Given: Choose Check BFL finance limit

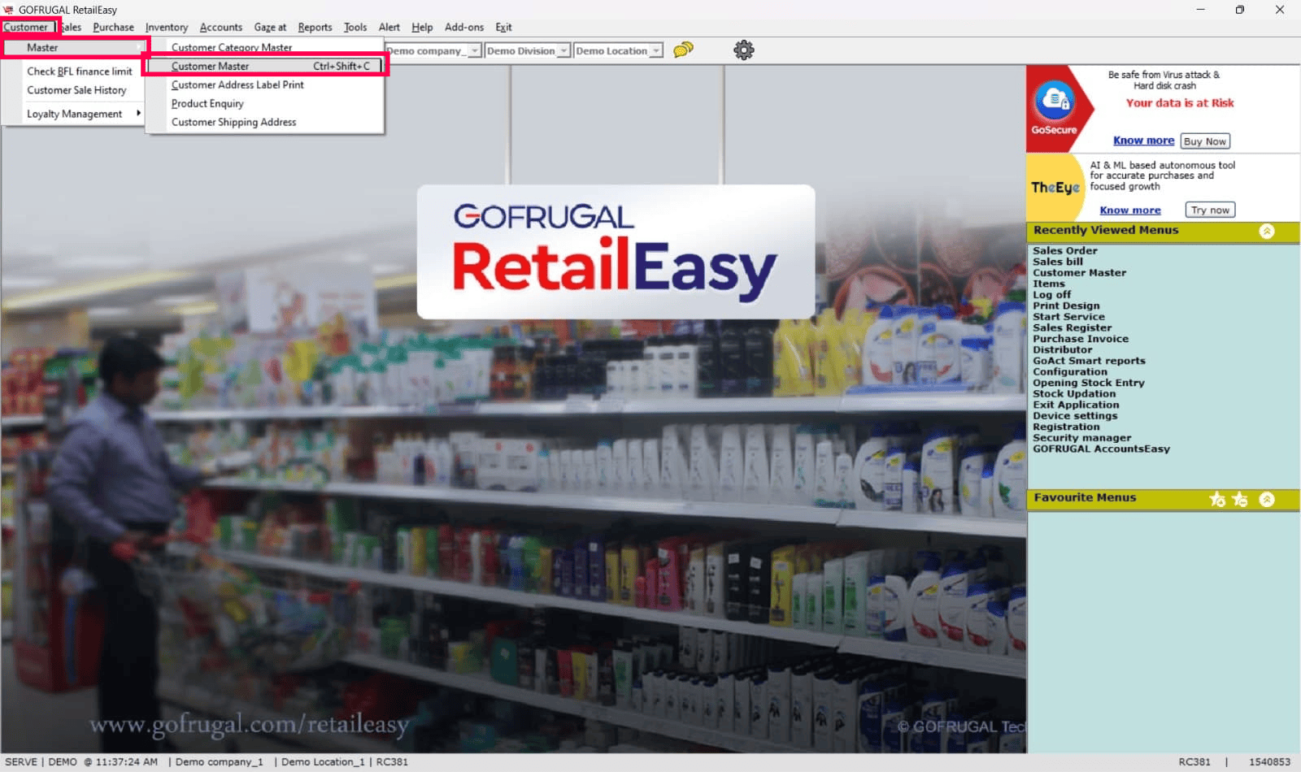Looking at the screenshot, I should coord(80,71).
